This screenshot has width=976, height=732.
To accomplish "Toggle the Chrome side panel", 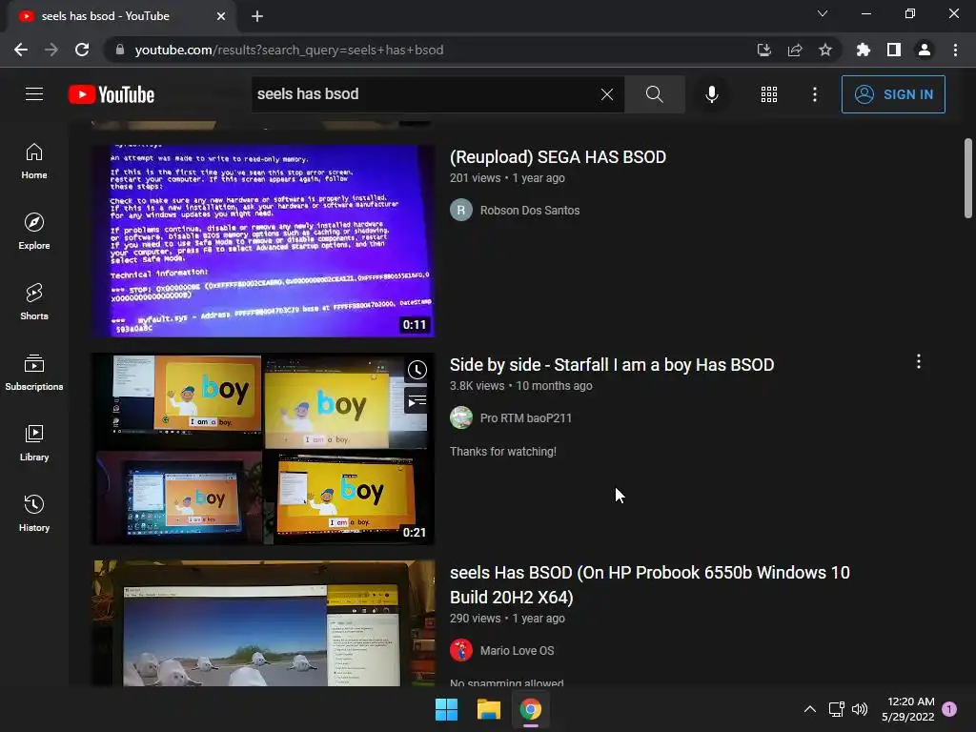I will coord(894,50).
